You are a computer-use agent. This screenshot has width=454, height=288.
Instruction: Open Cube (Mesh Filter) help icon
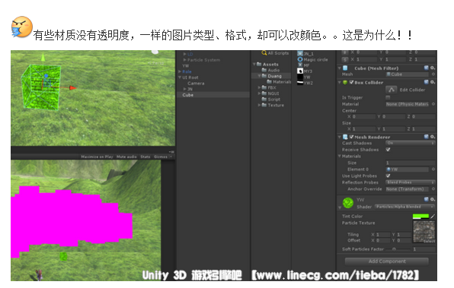pyautogui.click(x=427, y=68)
